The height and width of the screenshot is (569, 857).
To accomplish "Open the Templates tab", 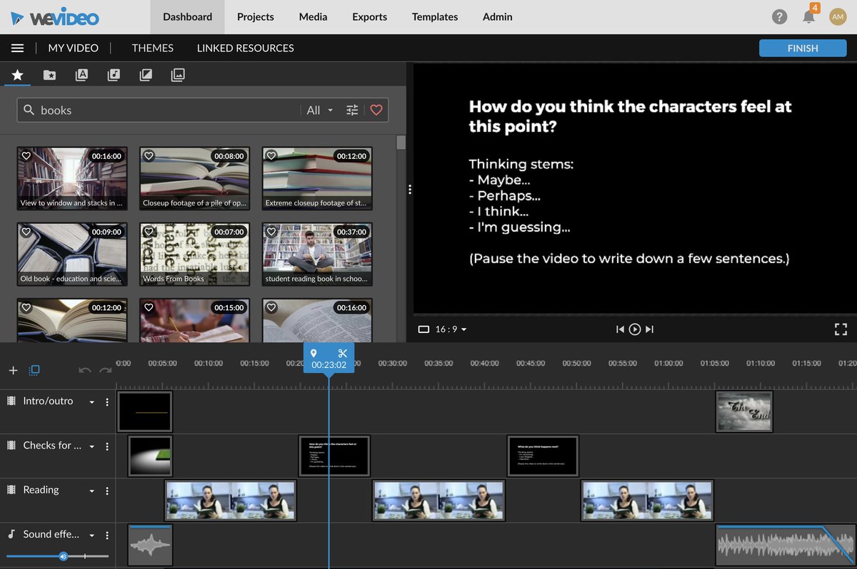I will click(x=435, y=16).
